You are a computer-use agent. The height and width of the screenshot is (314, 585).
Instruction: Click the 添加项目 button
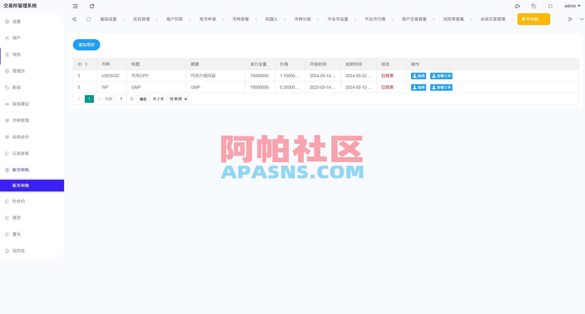click(86, 45)
